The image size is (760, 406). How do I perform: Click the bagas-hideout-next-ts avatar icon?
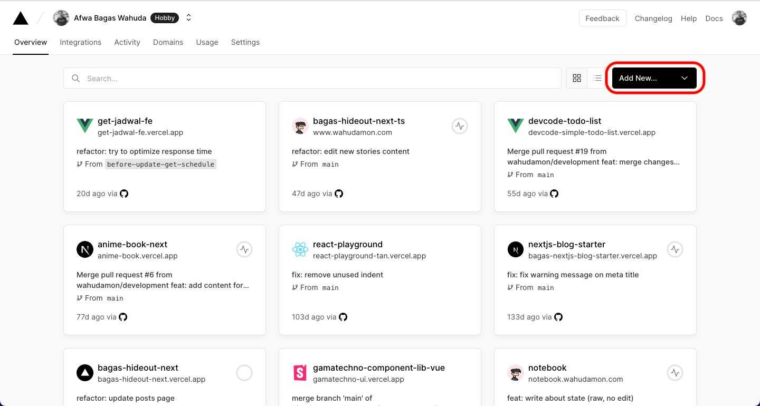pos(300,126)
